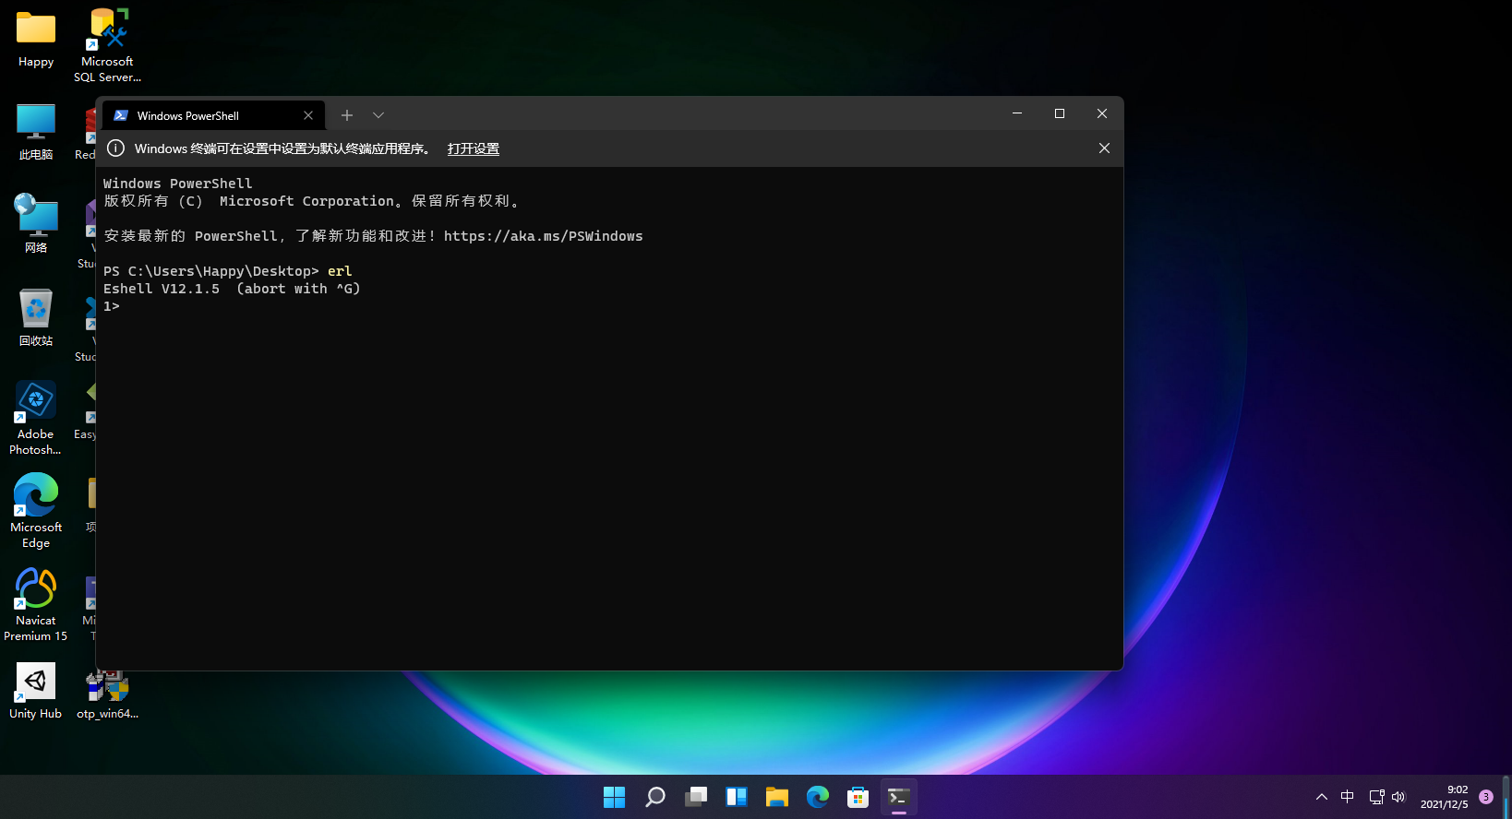This screenshot has width=1512, height=819.
Task: Open Microsoft Store from the taskbar
Action: (x=858, y=797)
